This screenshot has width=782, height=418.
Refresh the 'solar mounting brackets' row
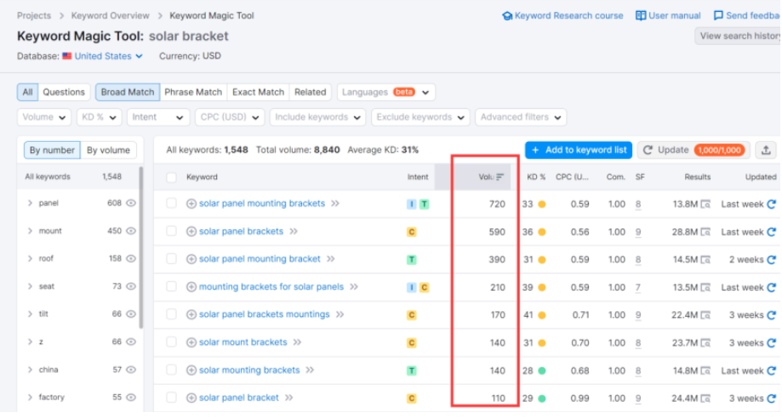point(772,370)
